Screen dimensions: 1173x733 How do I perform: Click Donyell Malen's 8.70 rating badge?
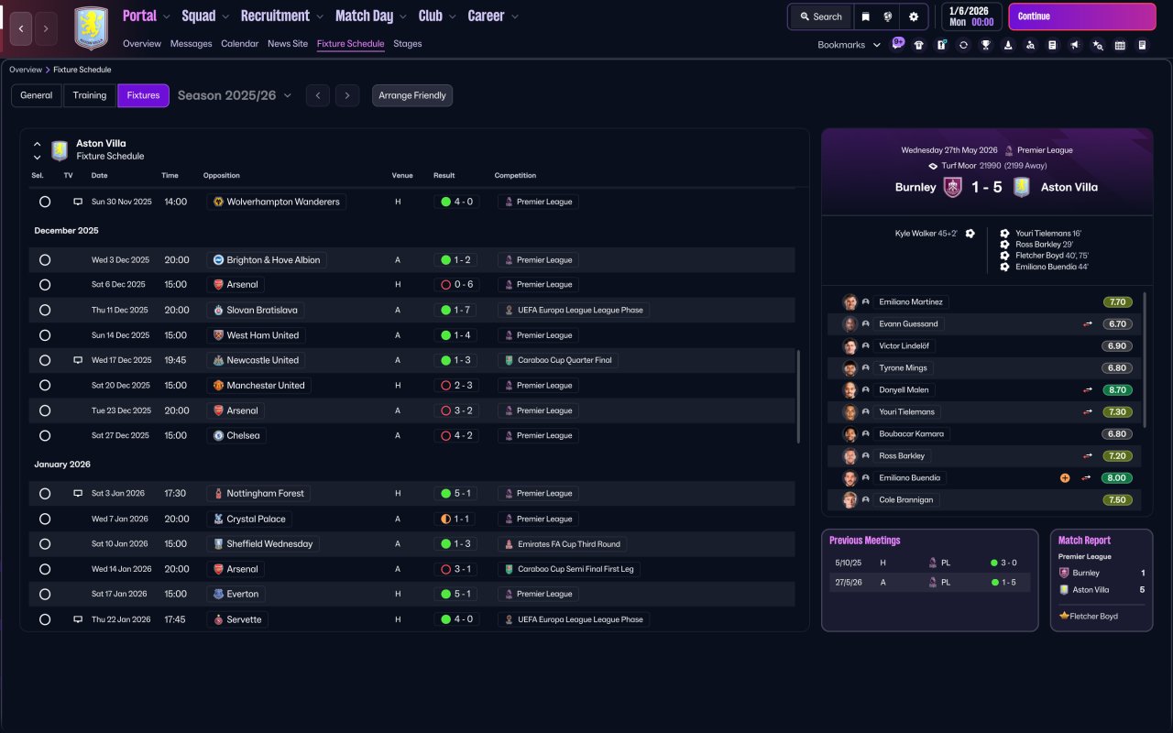coord(1117,389)
